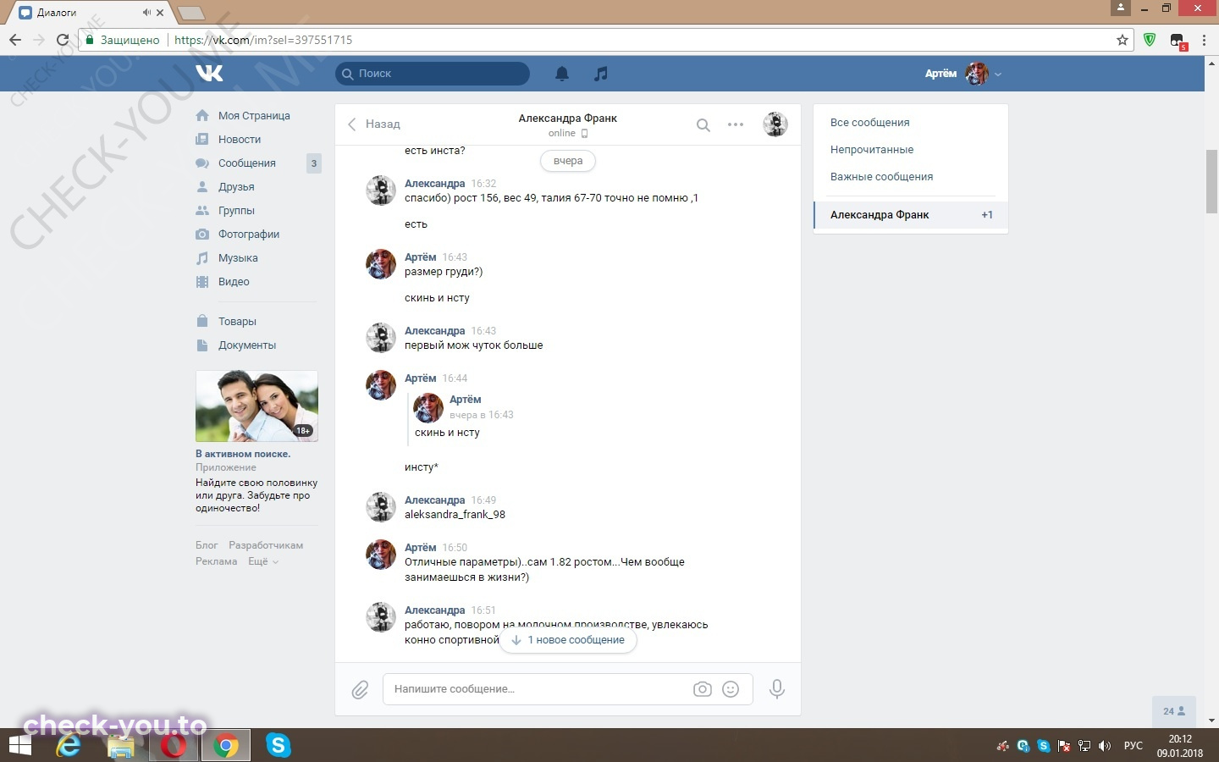Click the VK search field

click(x=433, y=74)
